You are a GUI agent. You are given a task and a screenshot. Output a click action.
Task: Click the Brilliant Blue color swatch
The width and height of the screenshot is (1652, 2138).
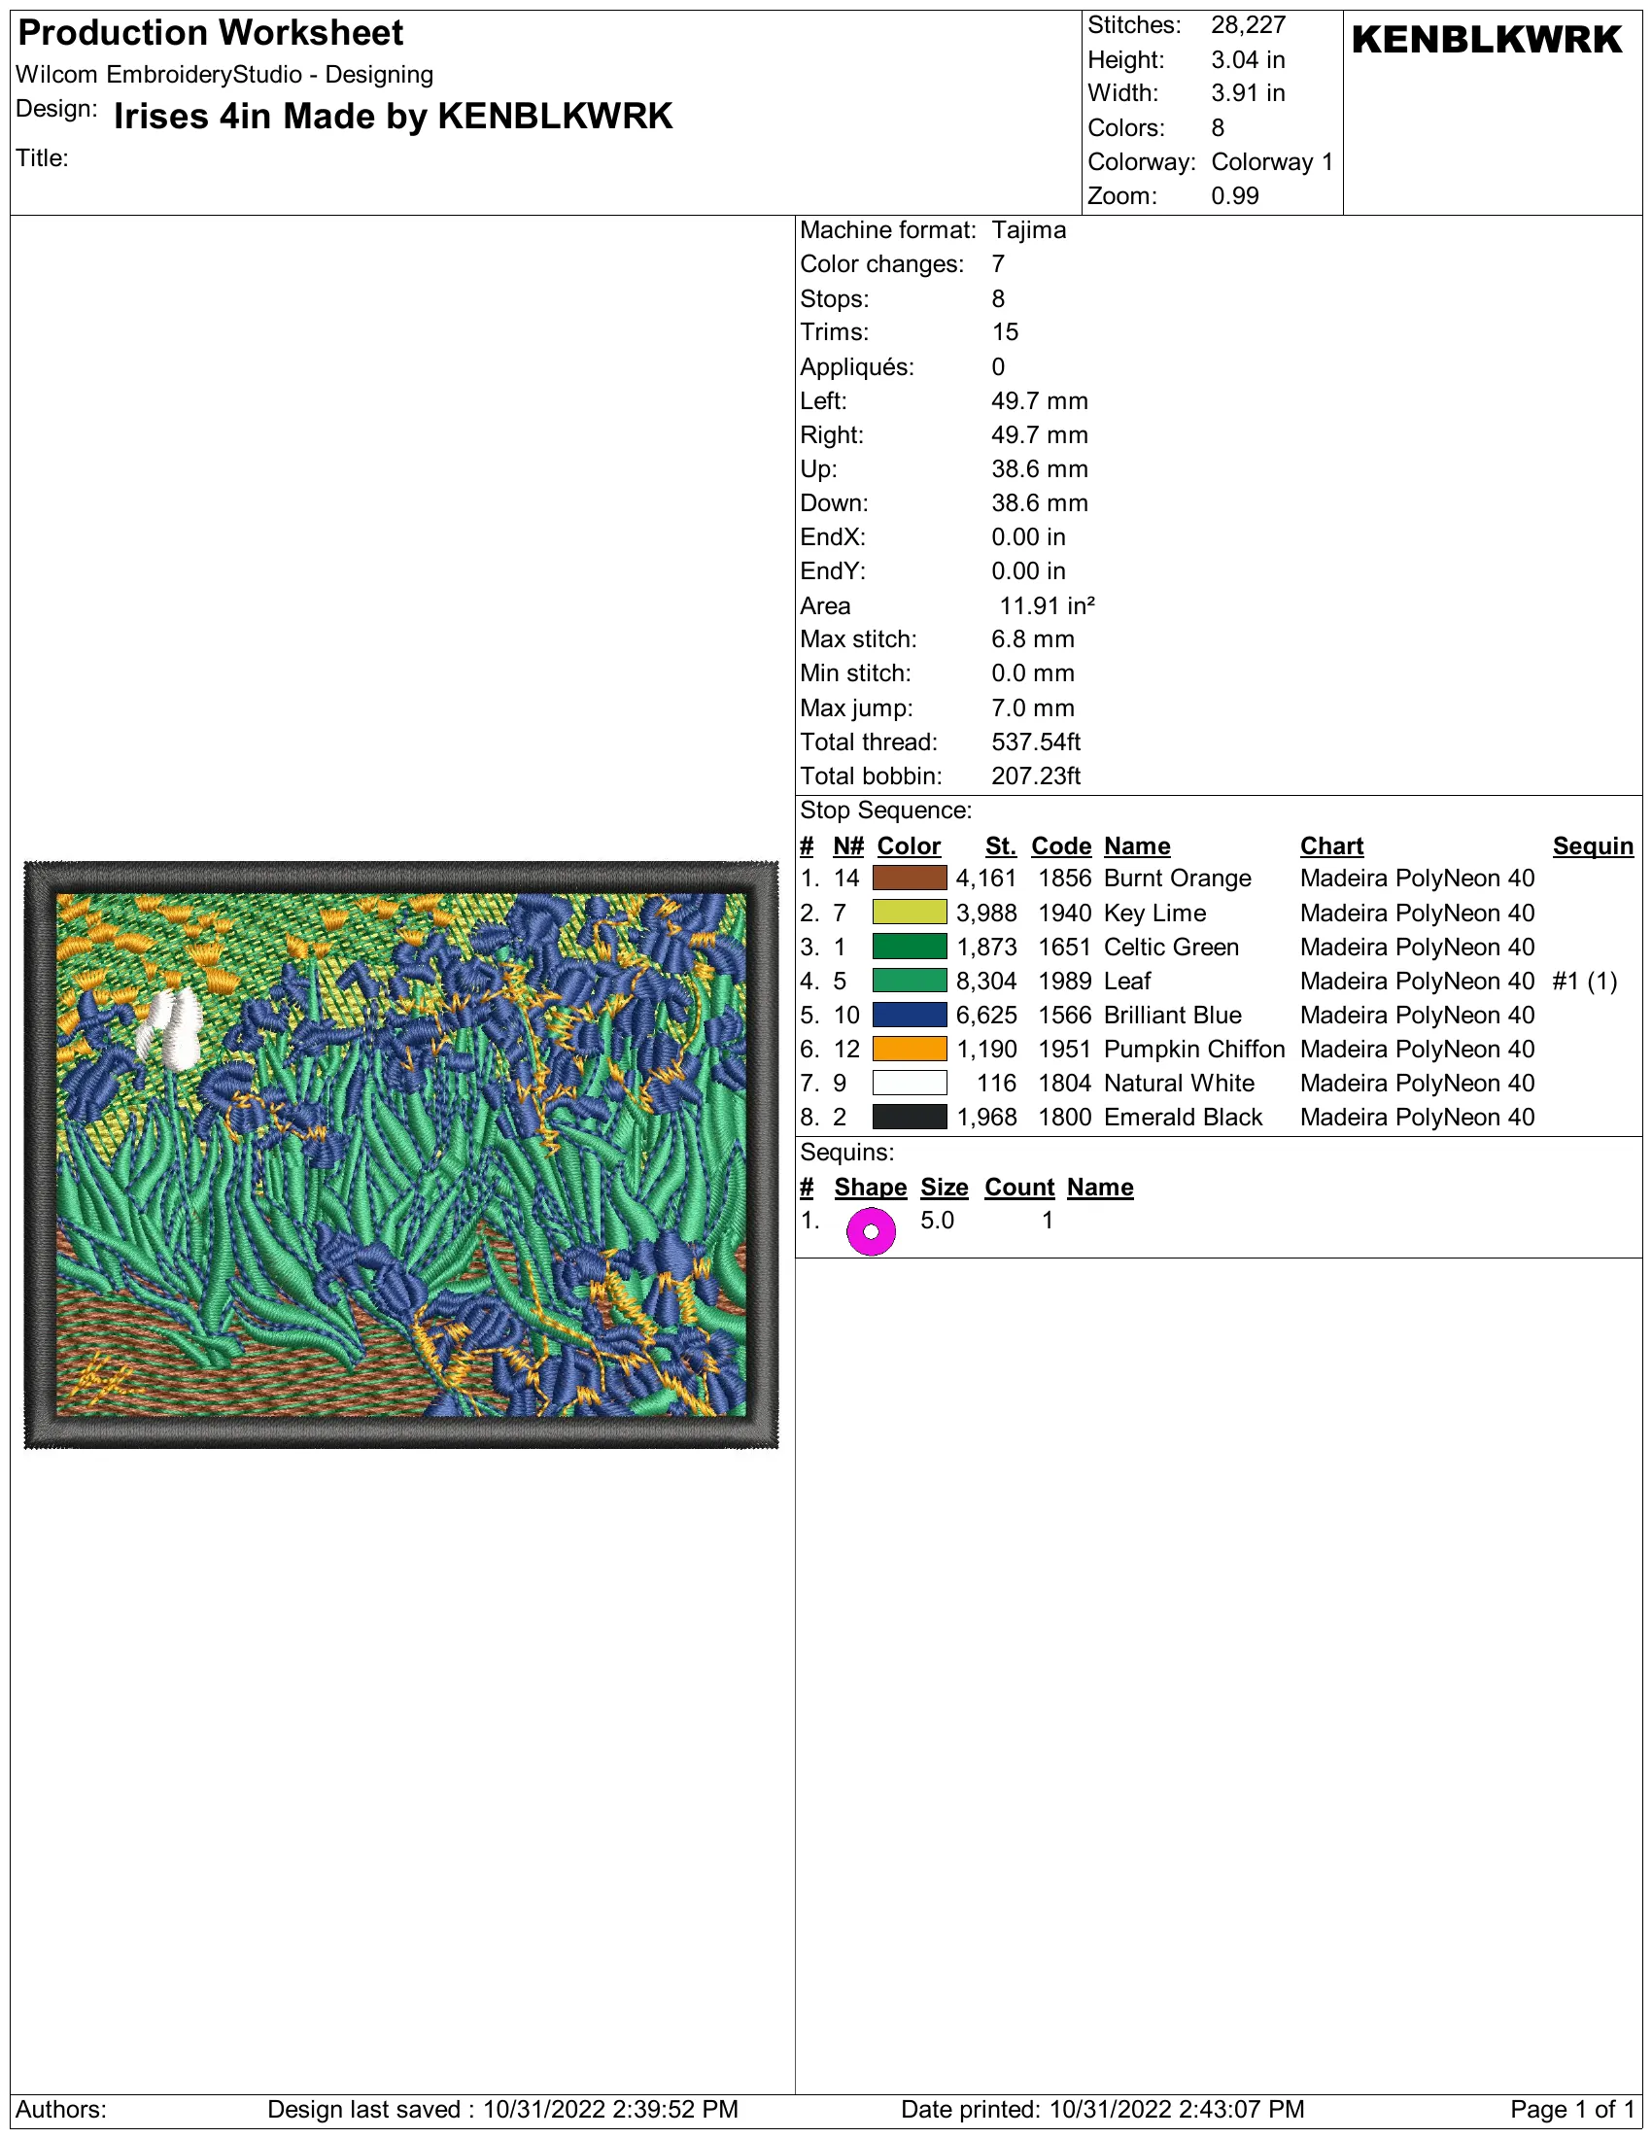[x=910, y=1016]
